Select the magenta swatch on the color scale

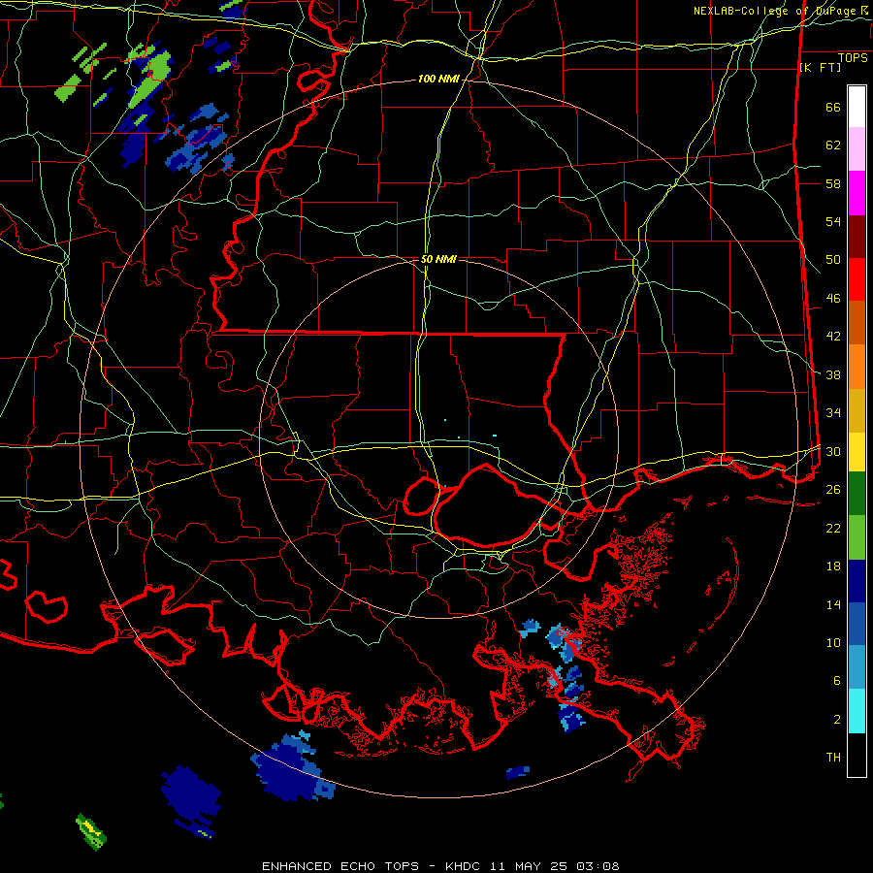click(857, 193)
